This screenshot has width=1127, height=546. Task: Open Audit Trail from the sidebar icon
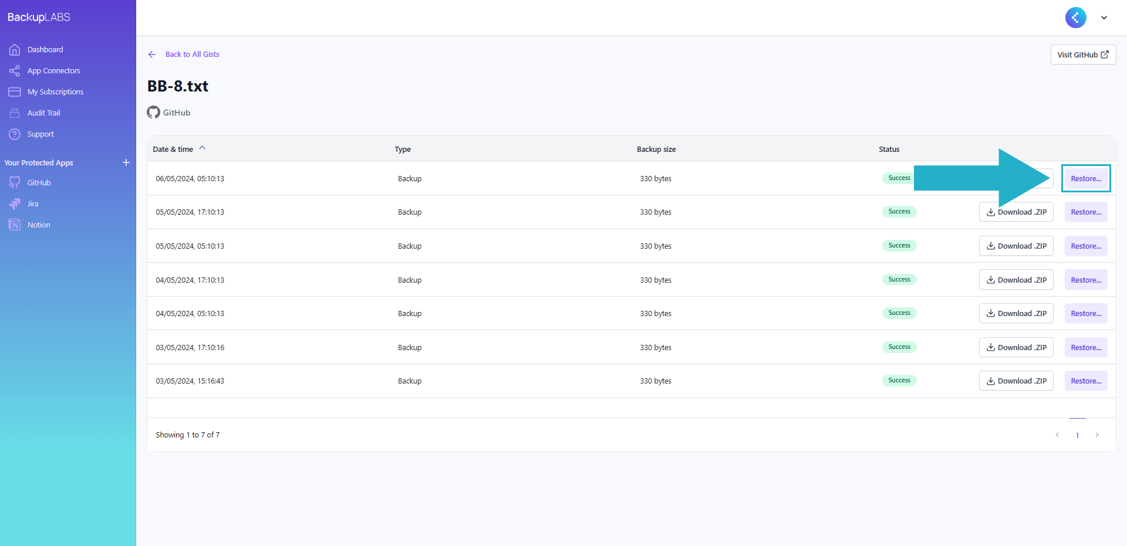click(x=15, y=113)
